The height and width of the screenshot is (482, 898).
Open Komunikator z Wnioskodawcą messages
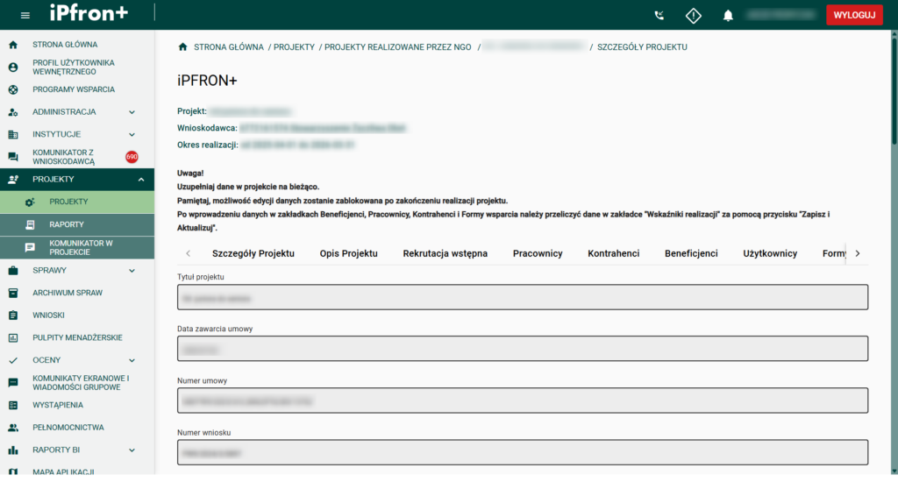tap(63, 157)
